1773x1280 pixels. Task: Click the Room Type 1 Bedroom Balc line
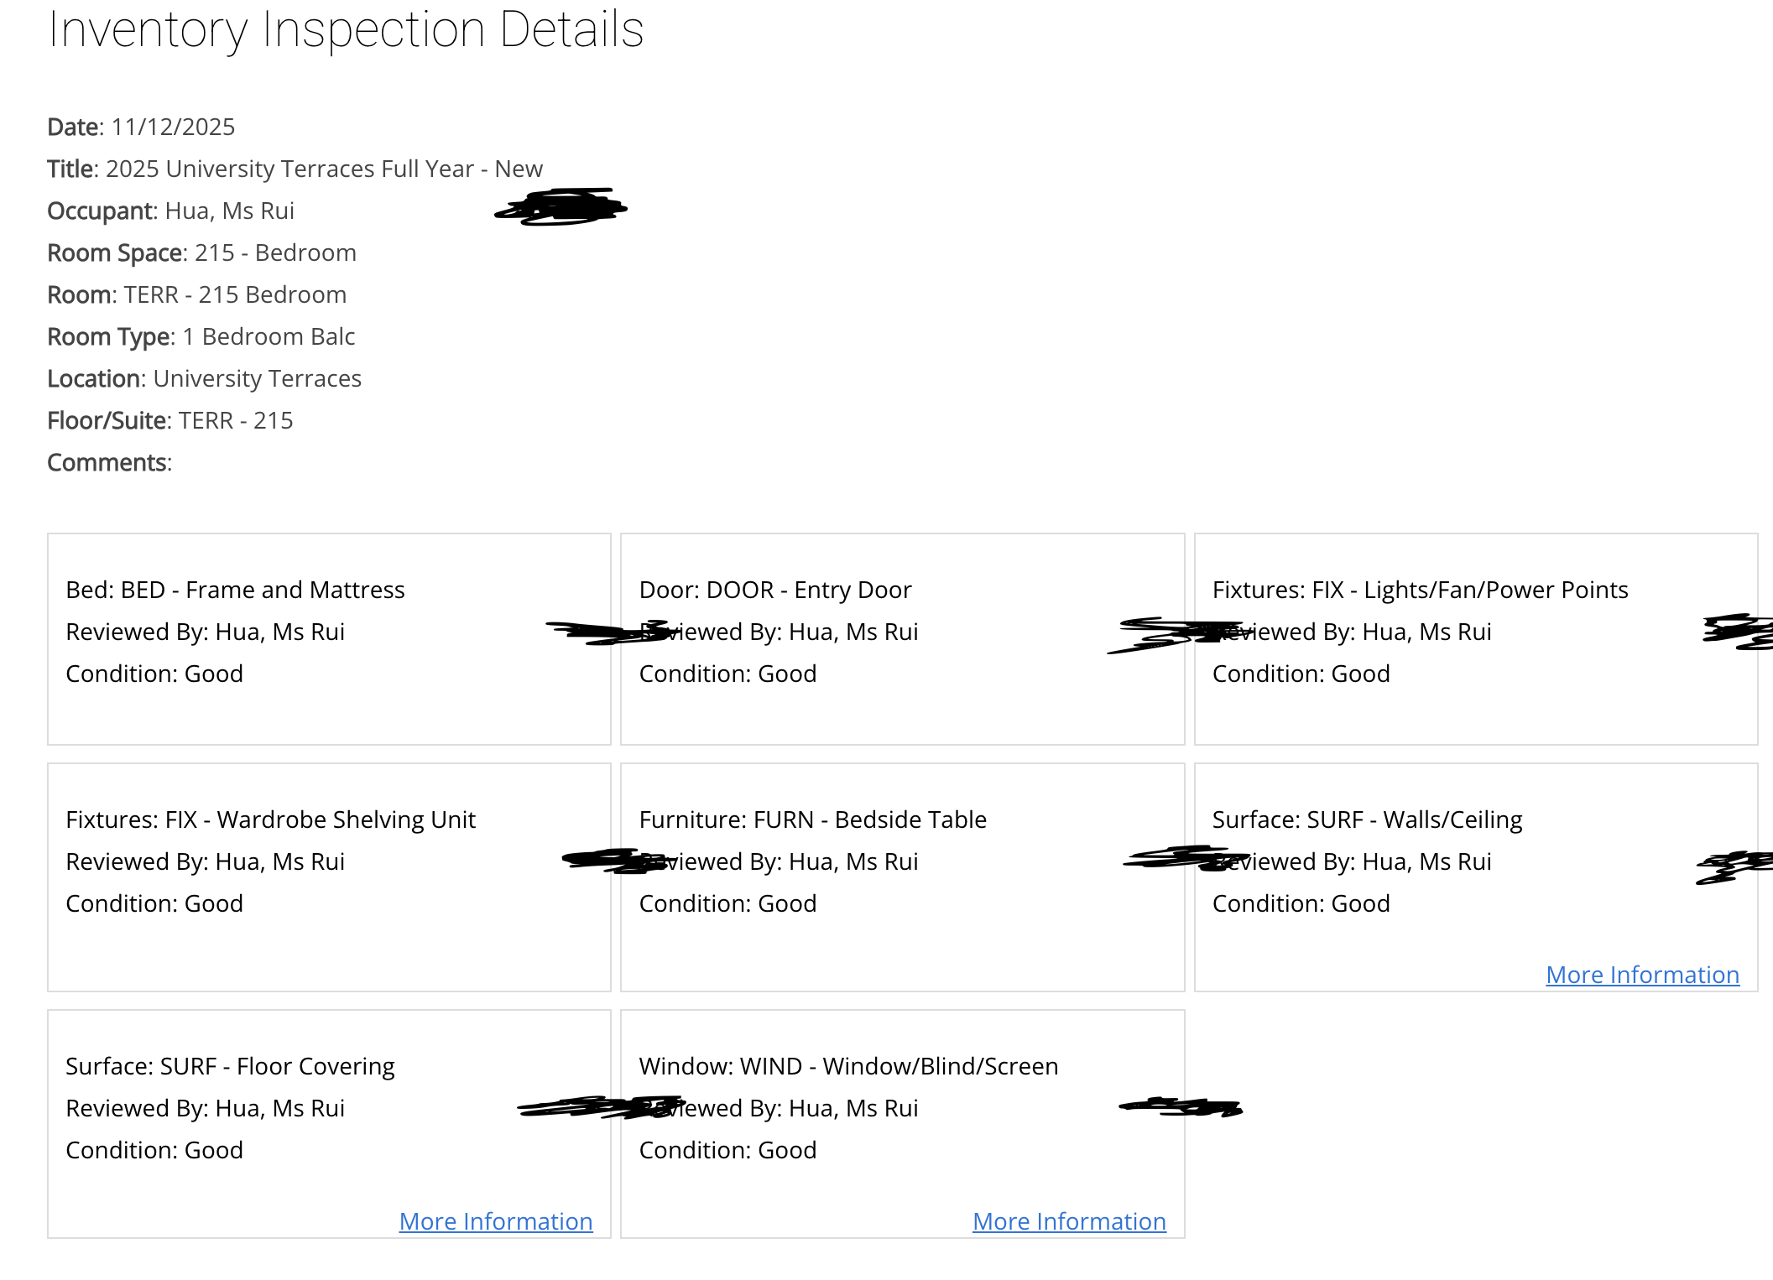[201, 336]
